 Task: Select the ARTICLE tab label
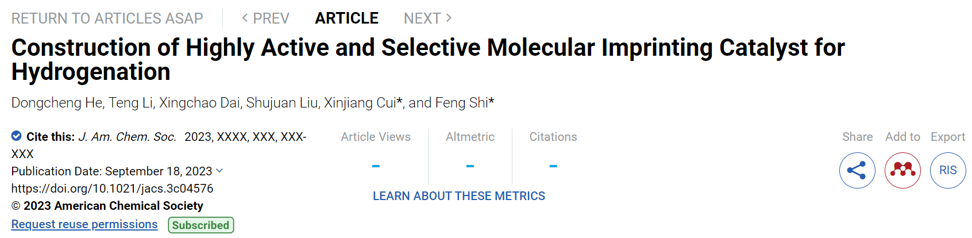[346, 18]
